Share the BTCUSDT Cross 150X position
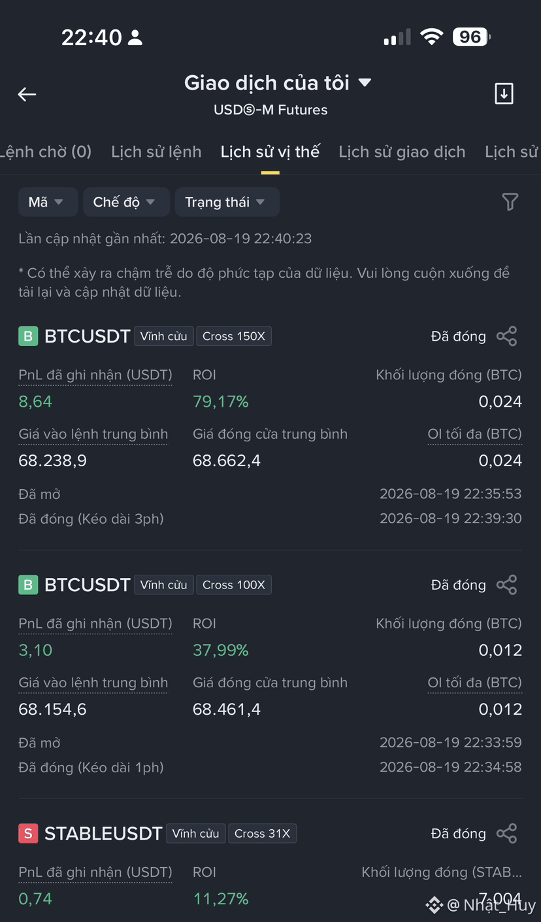The width and height of the screenshot is (541, 922). tap(506, 336)
